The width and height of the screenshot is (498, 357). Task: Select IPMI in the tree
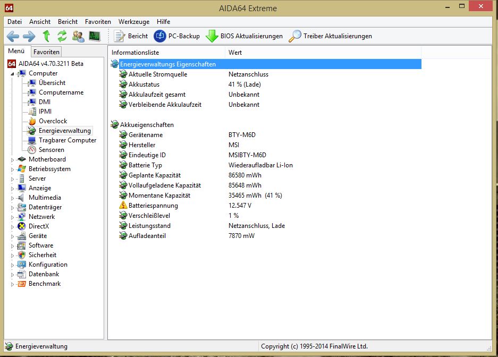[45, 112]
